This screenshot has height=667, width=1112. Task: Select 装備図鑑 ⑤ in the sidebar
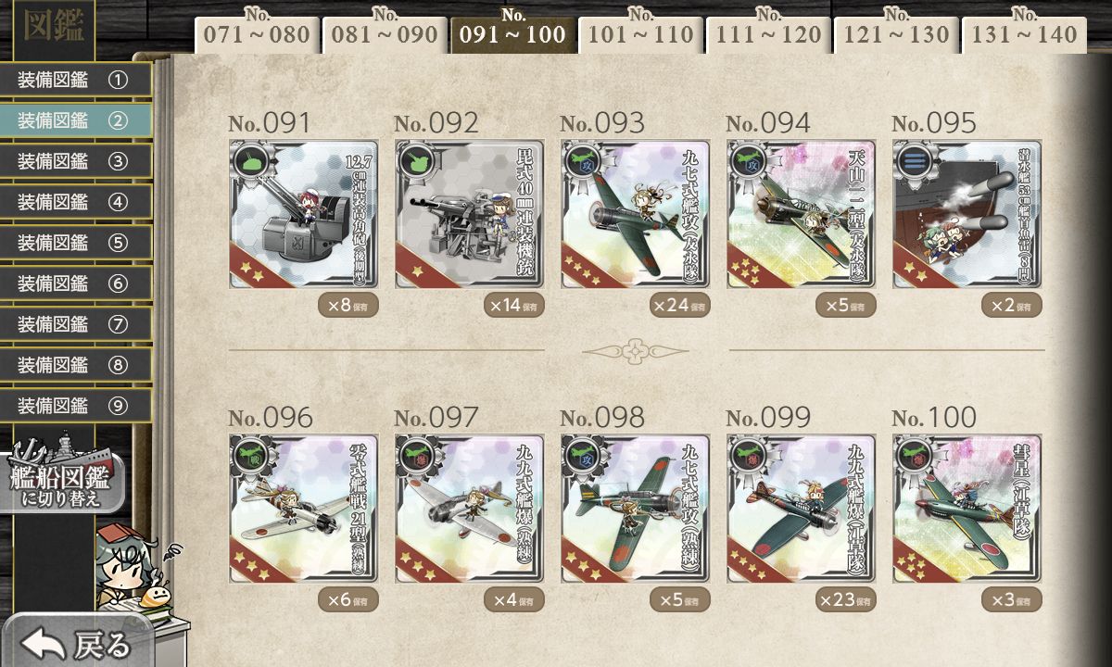(x=76, y=243)
